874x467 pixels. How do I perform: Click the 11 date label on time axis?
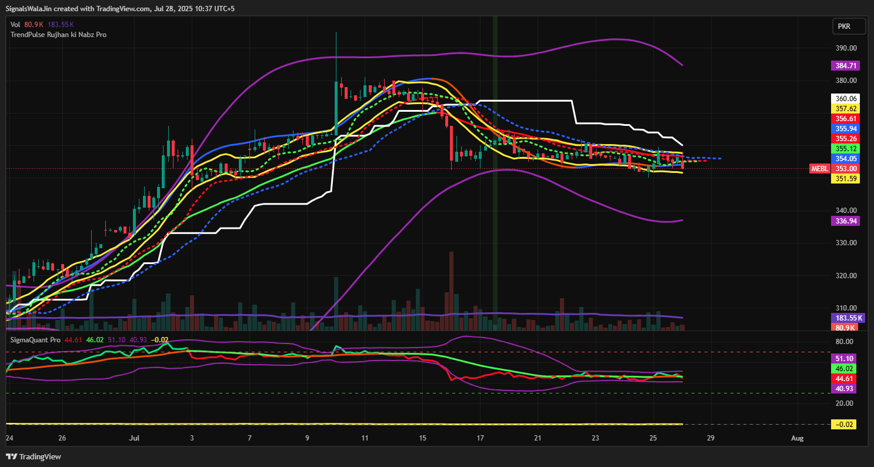[x=365, y=438]
